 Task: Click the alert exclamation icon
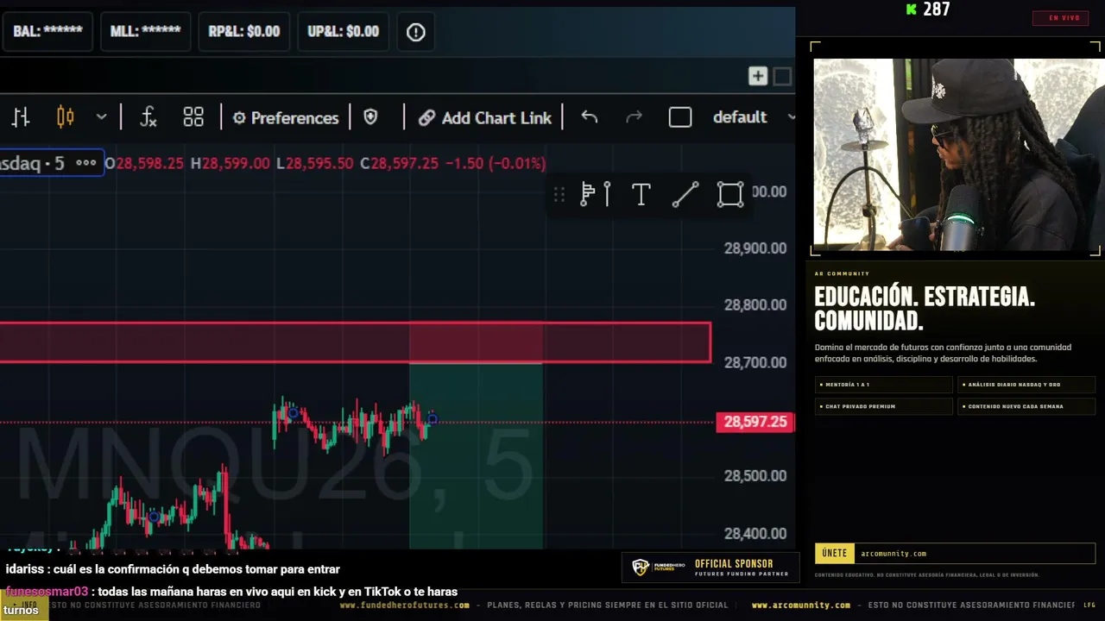(x=416, y=32)
